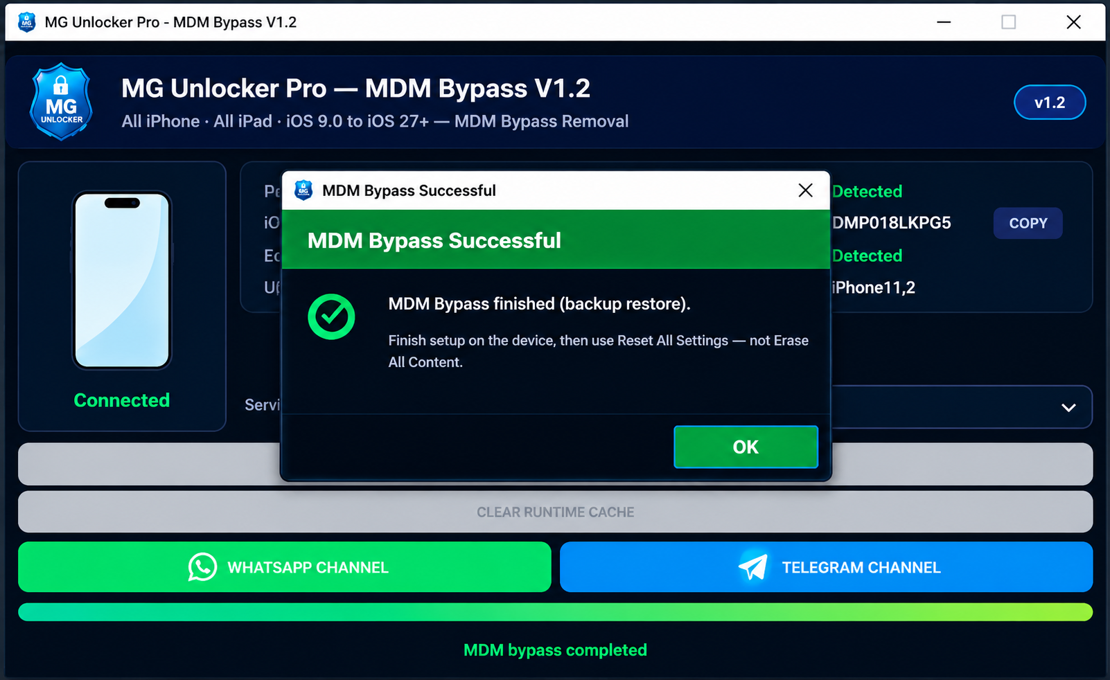The width and height of the screenshot is (1110, 680).
Task: Close the MG Unlocker Pro main window
Action: (x=1073, y=22)
